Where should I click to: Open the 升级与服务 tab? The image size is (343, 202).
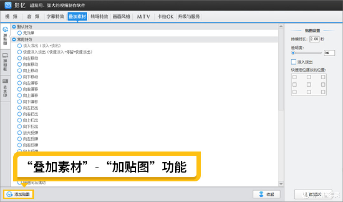(189, 17)
